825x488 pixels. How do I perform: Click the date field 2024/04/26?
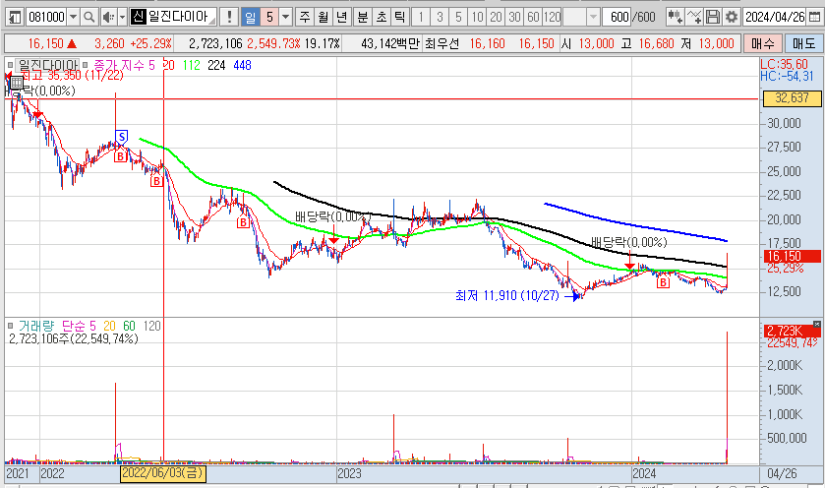tap(775, 18)
